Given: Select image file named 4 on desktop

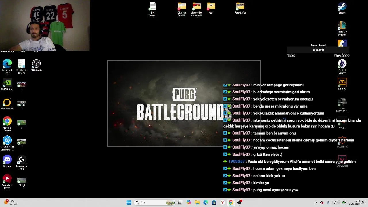Looking at the screenshot, I should 22,143.
